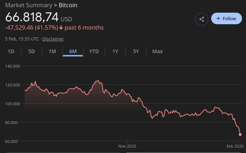Image resolution: width=246 pixels, height=153 pixels.
Task: Click the plus icon on Follow
Action: click(x=218, y=18)
